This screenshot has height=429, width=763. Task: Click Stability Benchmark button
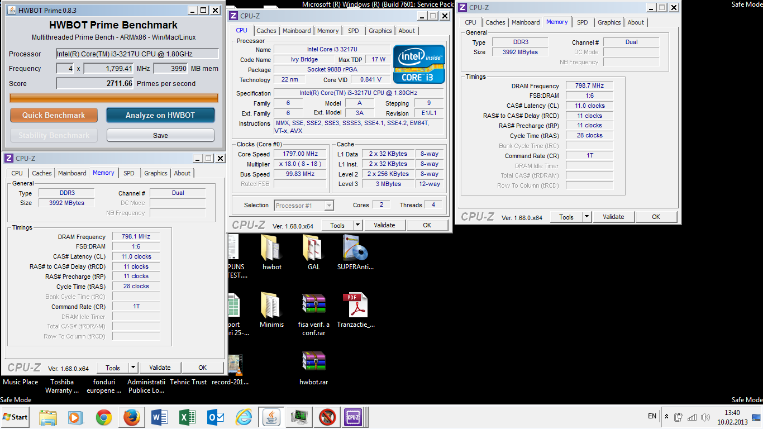pyautogui.click(x=54, y=135)
